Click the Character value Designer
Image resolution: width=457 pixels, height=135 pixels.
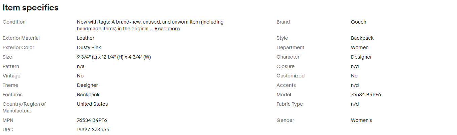click(361, 57)
